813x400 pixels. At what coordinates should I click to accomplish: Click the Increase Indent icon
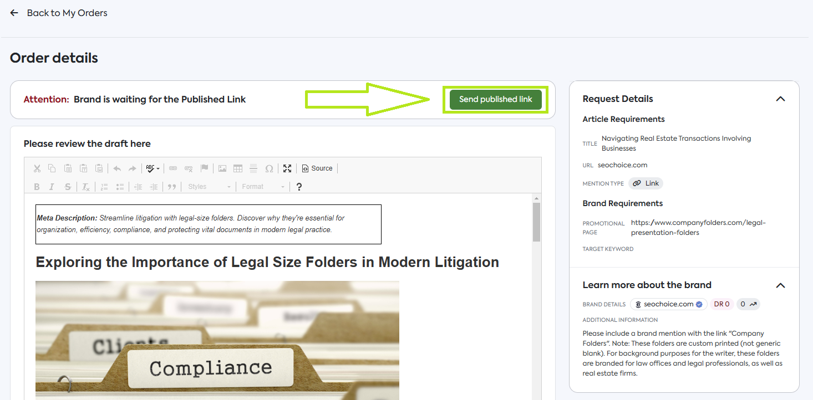pos(154,187)
